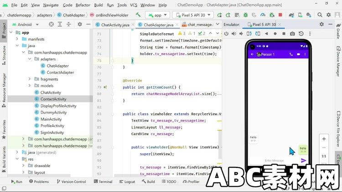Collapse the app module tree node

11,32
